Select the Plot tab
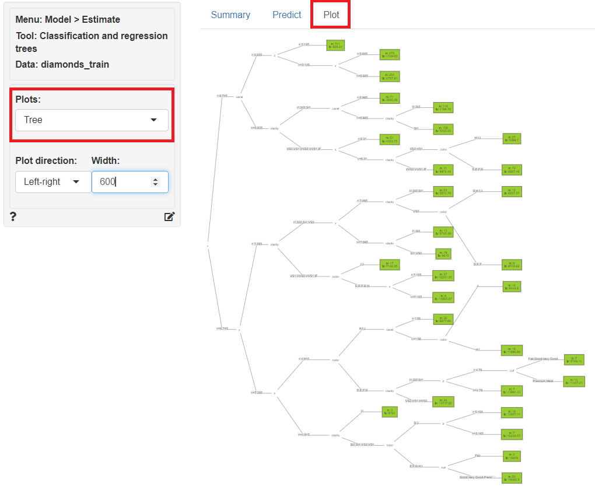 coord(331,15)
